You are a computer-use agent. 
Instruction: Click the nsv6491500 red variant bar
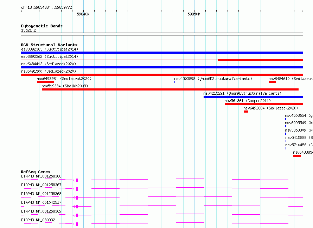[x=162, y=75]
